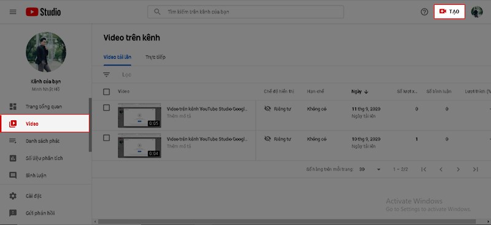Click Thêm mô tả on the 0:05 video
The height and width of the screenshot is (225, 491).
[179, 116]
